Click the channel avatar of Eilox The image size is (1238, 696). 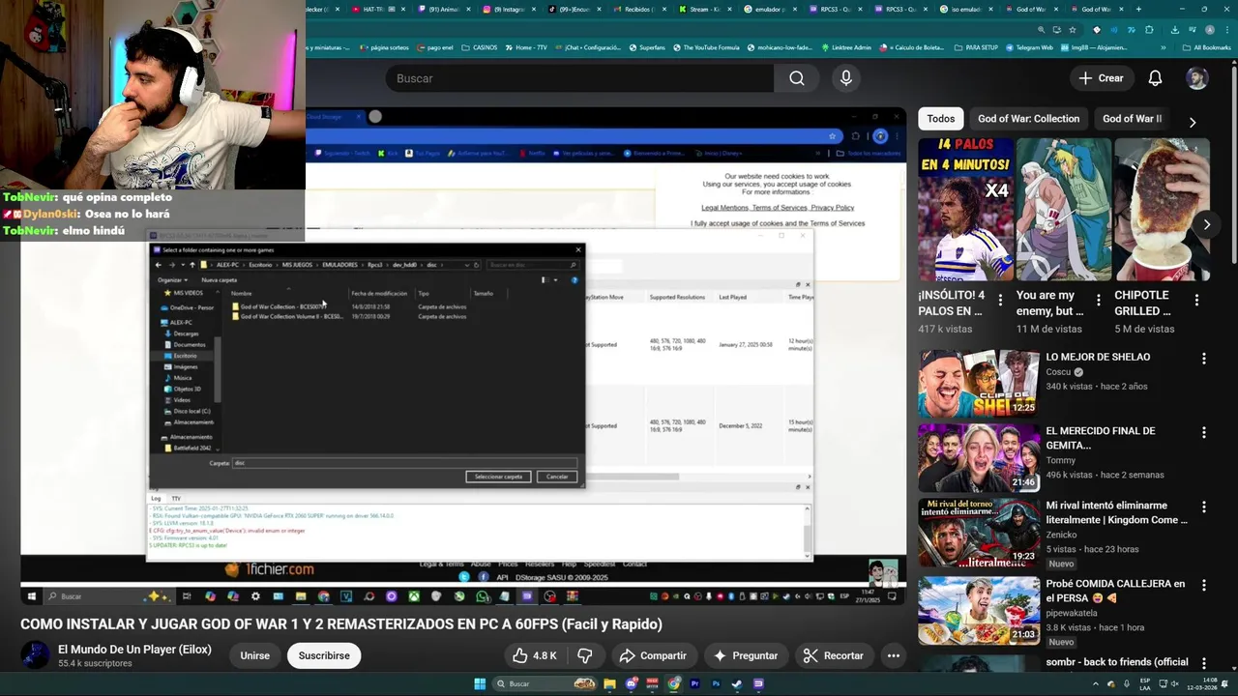[35, 654]
